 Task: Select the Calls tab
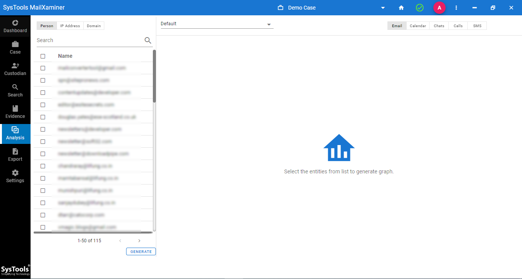pyautogui.click(x=458, y=26)
